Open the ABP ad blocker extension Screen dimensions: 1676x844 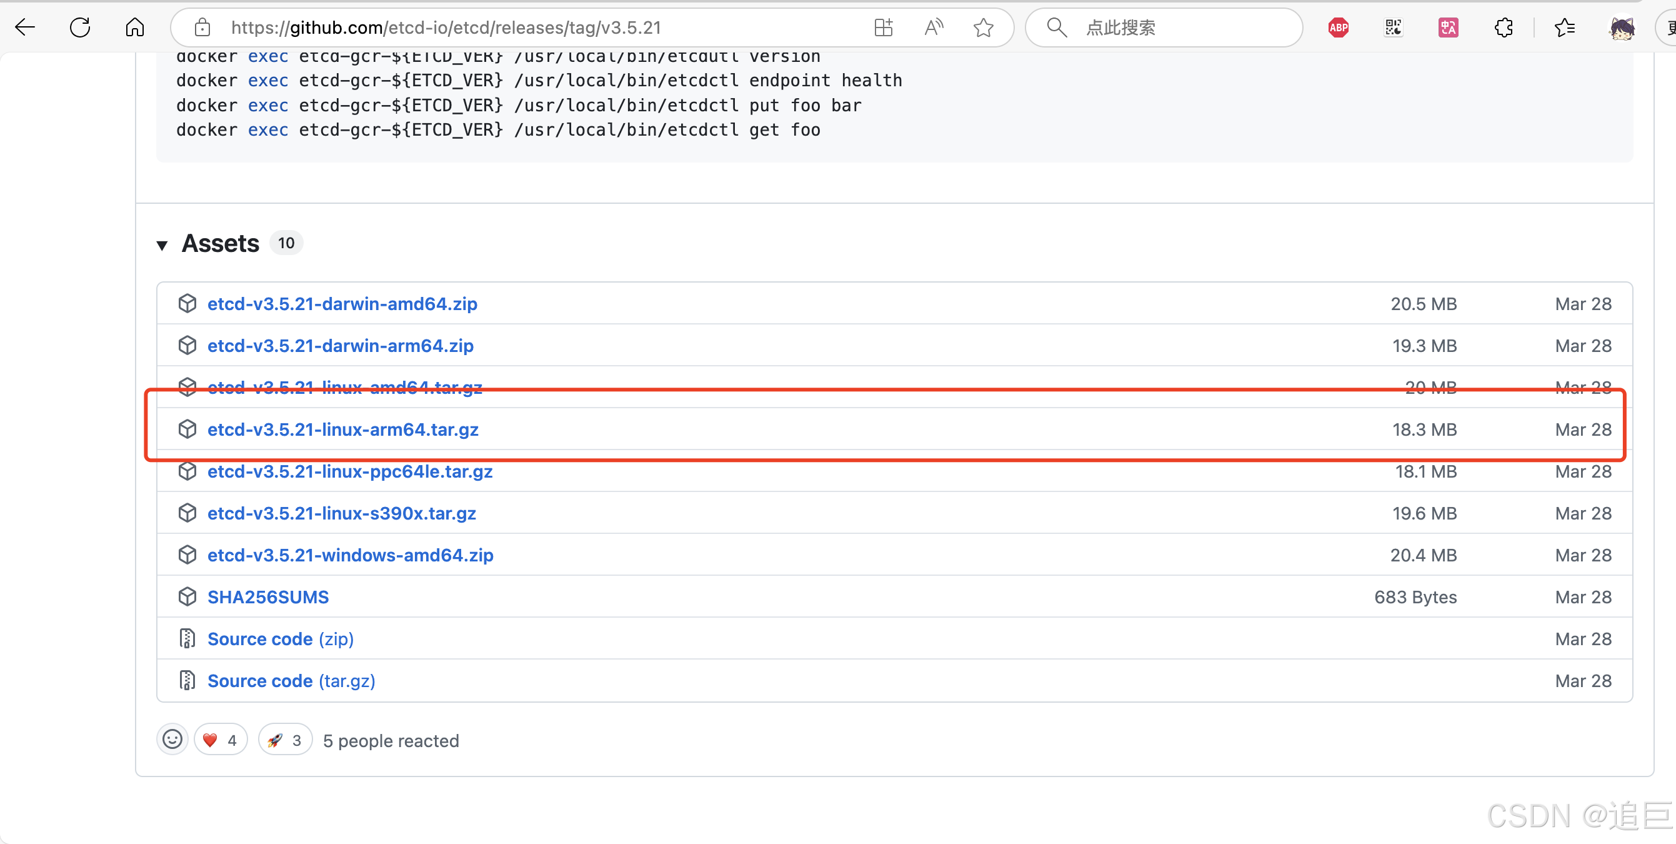tap(1339, 28)
